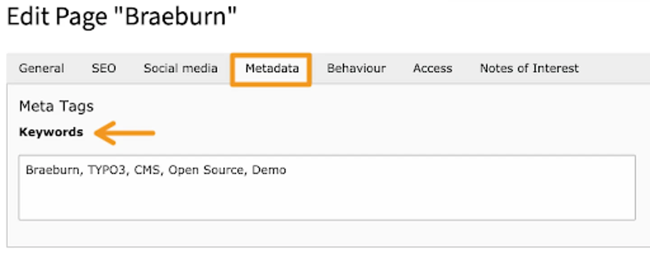Viewport: 650px width, 254px height.
Task: Open the Access tab
Action: click(432, 69)
